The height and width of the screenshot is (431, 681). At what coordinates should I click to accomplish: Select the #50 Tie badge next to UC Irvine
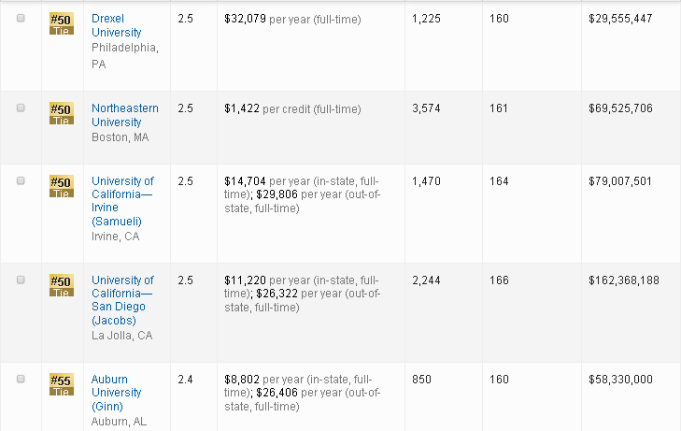61,187
